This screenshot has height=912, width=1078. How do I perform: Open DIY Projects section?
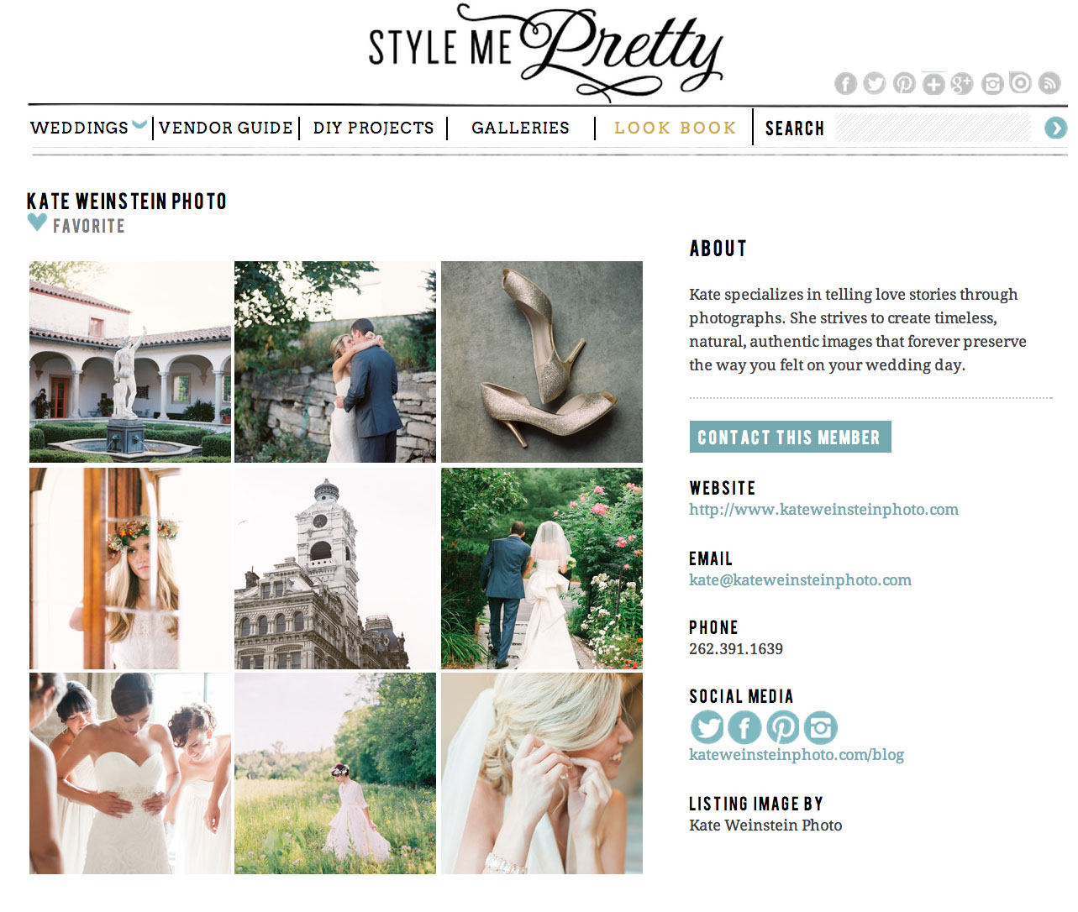pos(373,128)
